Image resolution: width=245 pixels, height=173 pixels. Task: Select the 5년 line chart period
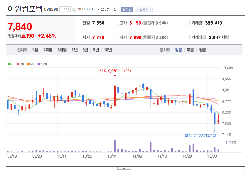96,50
